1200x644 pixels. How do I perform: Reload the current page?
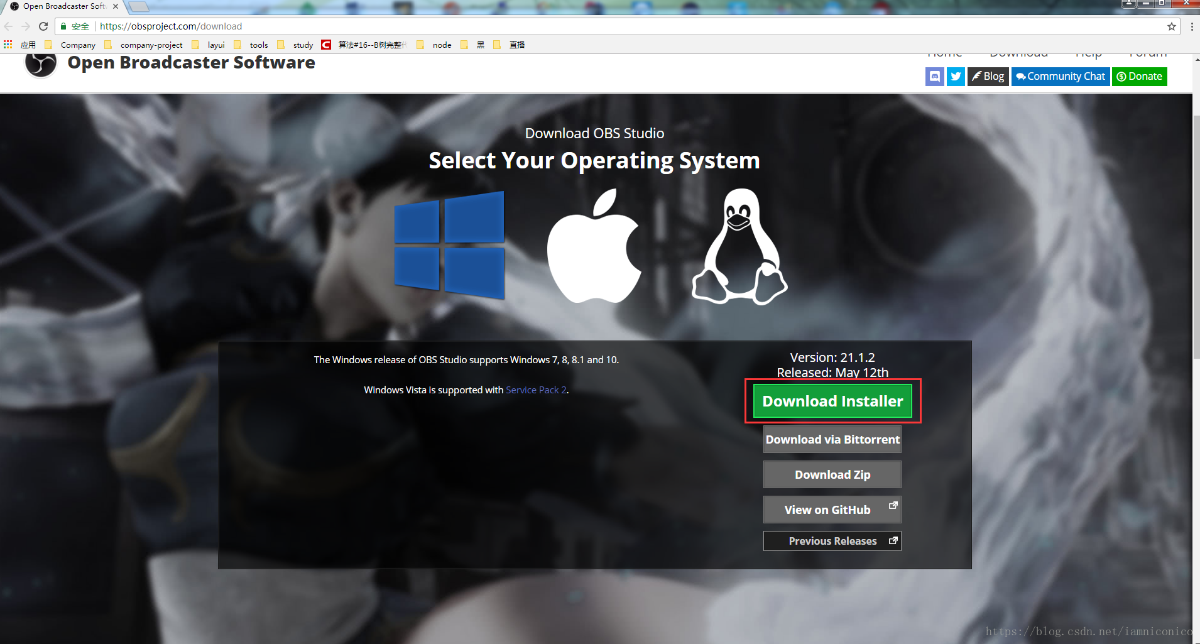43,26
